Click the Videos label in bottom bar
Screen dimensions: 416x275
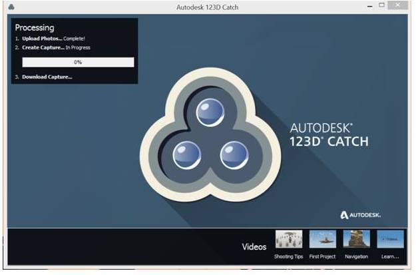[254, 247]
